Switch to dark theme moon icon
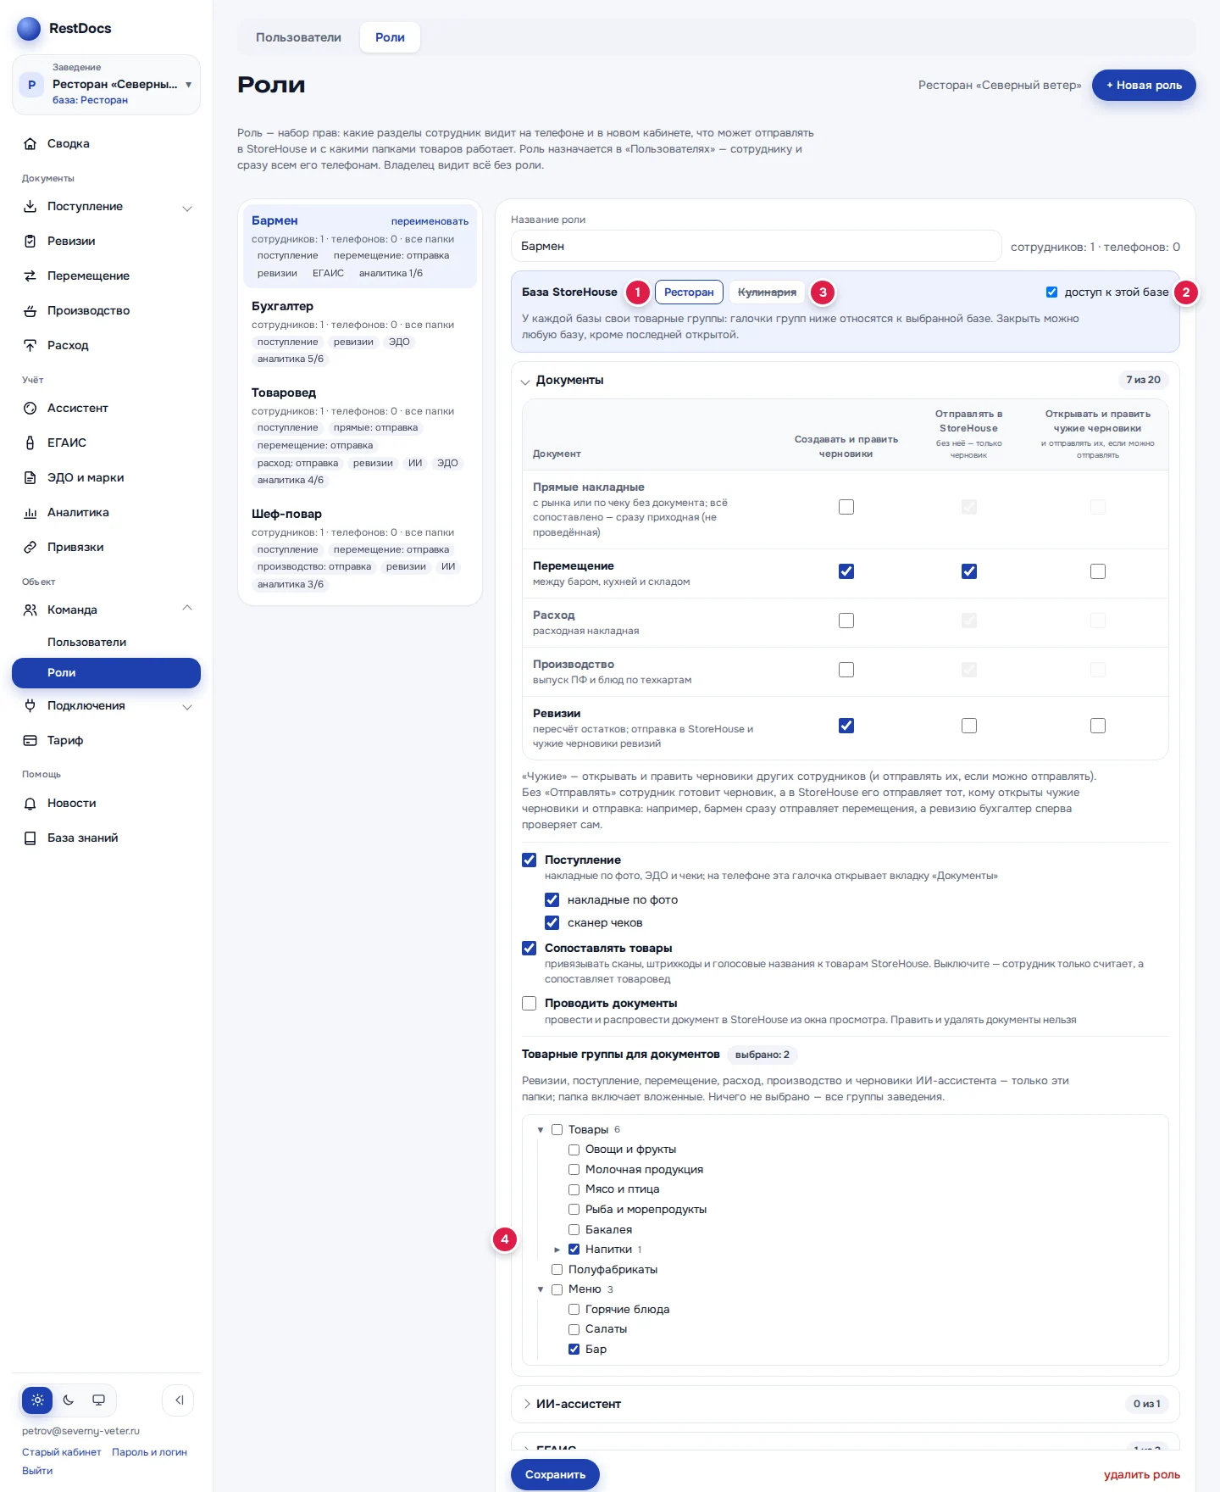This screenshot has height=1492, width=1220. tap(69, 1400)
